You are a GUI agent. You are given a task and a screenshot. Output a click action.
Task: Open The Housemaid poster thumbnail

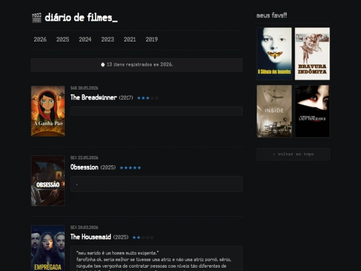pyautogui.click(x=48, y=248)
